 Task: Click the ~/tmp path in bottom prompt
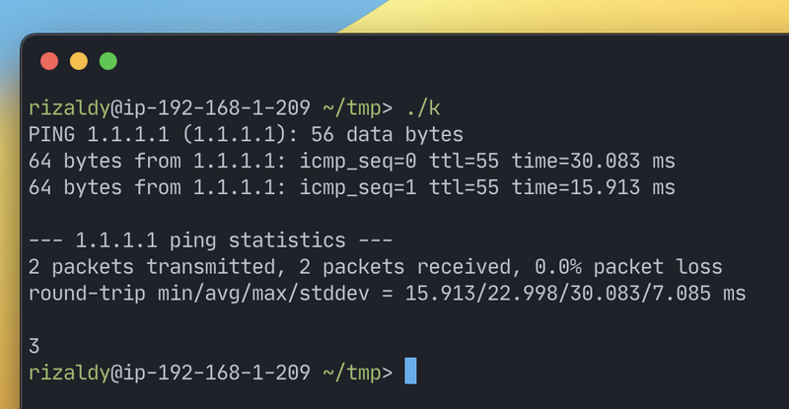pos(352,373)
